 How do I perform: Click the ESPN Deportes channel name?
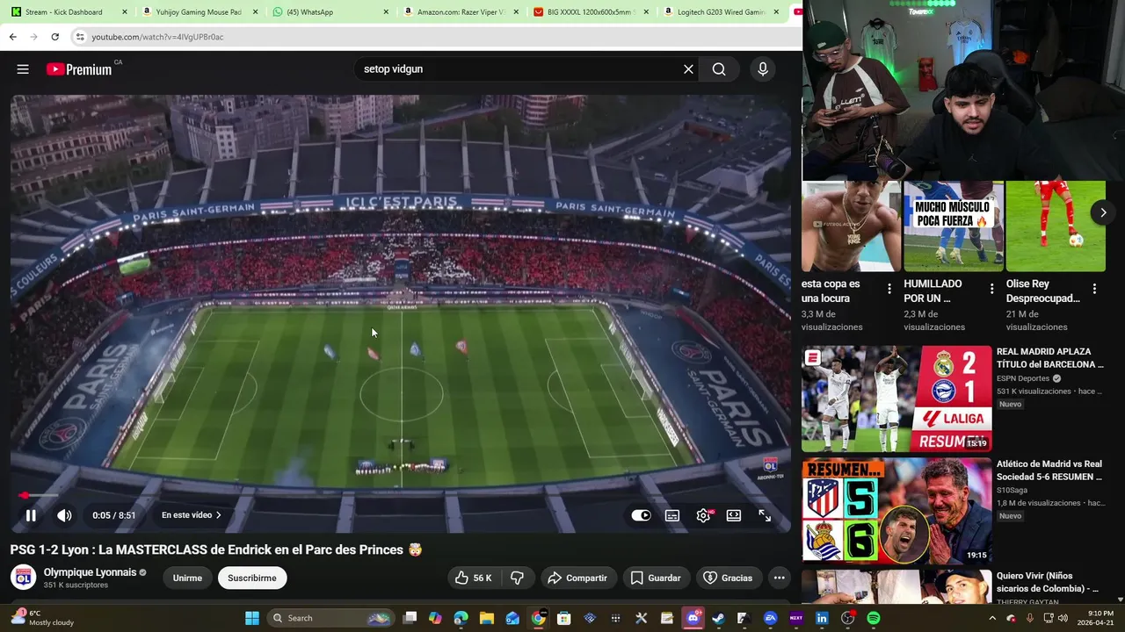1023,379
